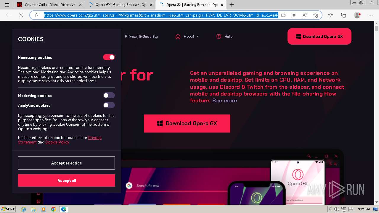379x213 pixels.
Task: Open the Windows Start menu
Action: tap(8, 209)
